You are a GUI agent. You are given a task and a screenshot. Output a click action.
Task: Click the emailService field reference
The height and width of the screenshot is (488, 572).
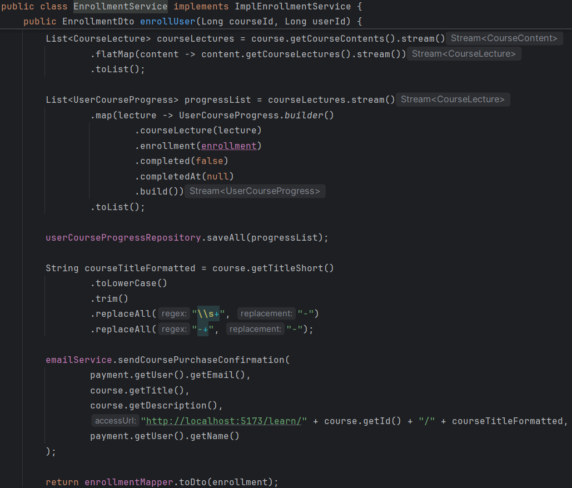[79, 360]
